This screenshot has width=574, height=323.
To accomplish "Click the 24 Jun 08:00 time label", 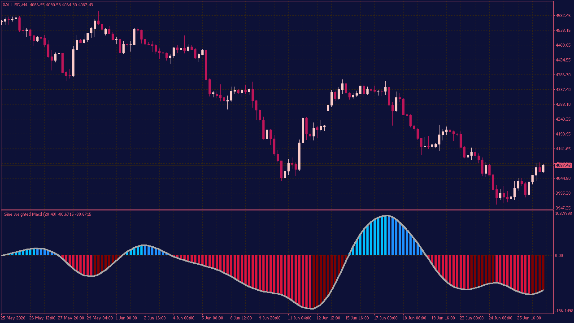I will pos(501,318).
